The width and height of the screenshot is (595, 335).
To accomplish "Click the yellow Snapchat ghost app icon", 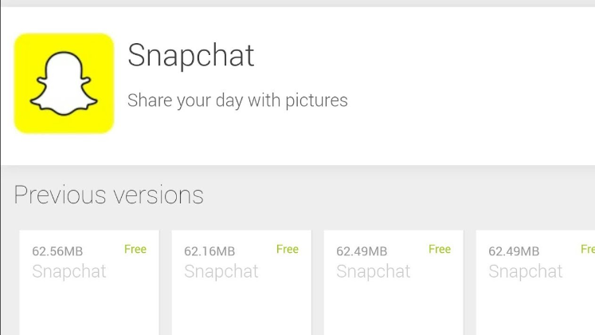I will 64,83.
